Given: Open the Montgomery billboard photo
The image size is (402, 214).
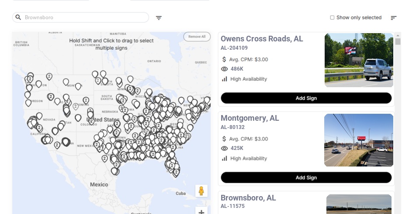Looking at the screenshot, I should [359, 140].
